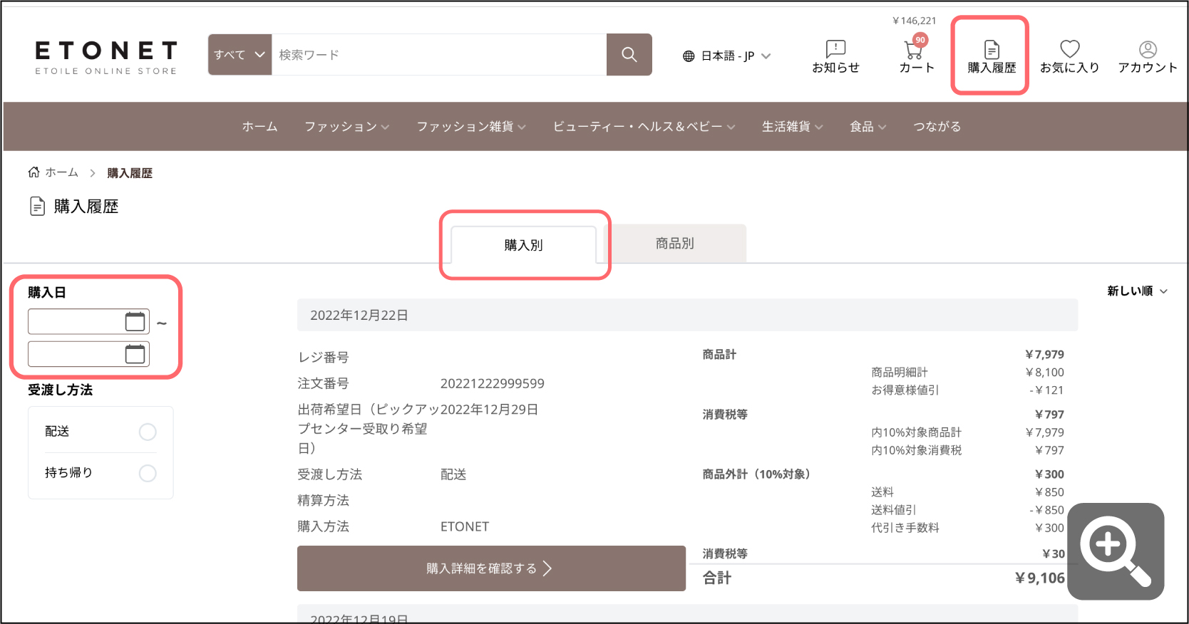Click the zoom-in magnifier overlay button

click(x=1116, y=551)
